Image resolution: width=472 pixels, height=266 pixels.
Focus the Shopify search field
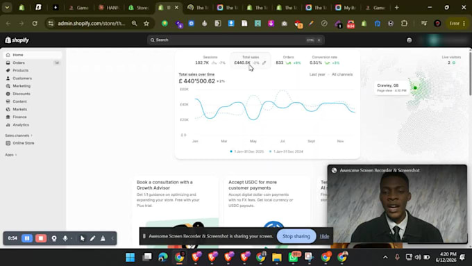pyautogui.click(x=236, y=40)
